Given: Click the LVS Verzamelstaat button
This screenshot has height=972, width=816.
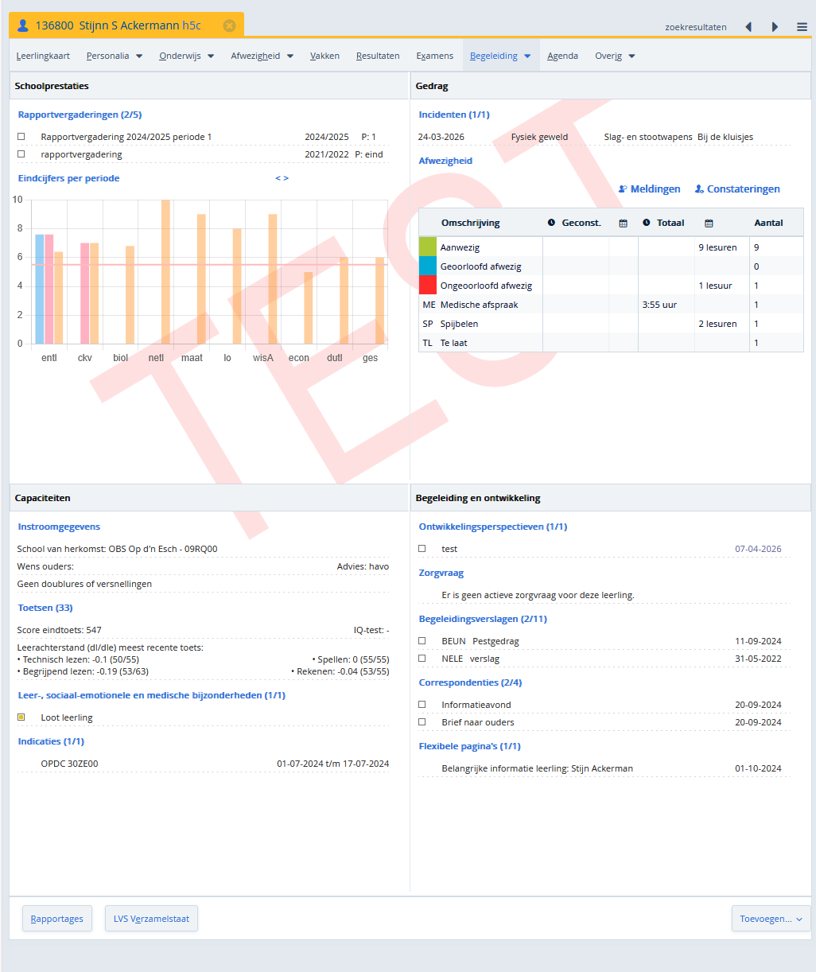Looking at the screenshot, I should point(151,919).
